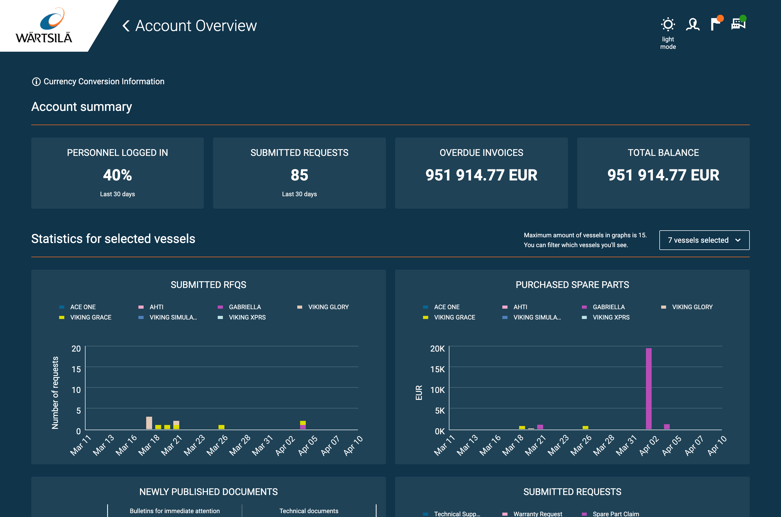Open the Submitted Requests card showing 85

coord(299,173)
